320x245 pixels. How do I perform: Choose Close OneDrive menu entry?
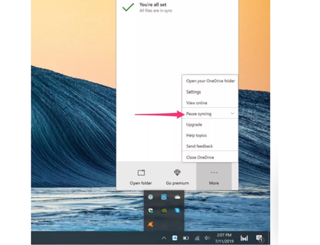click(x=200, y=157)
